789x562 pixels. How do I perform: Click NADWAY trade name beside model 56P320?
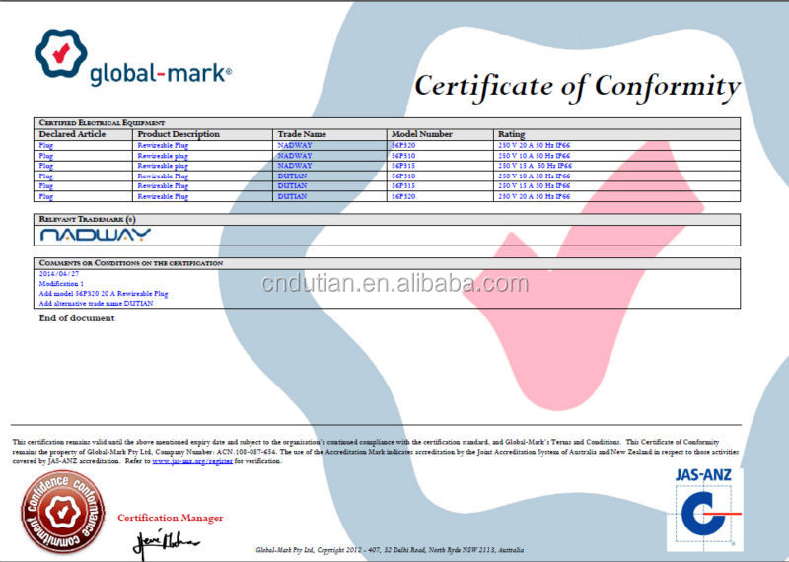point(295,145)
